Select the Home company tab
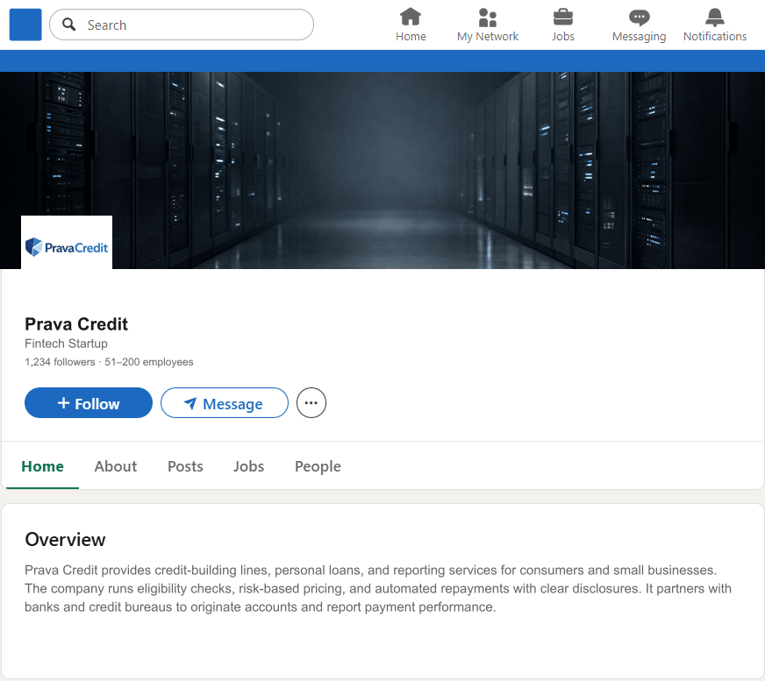The image size is (765, 681). [42, 466]
